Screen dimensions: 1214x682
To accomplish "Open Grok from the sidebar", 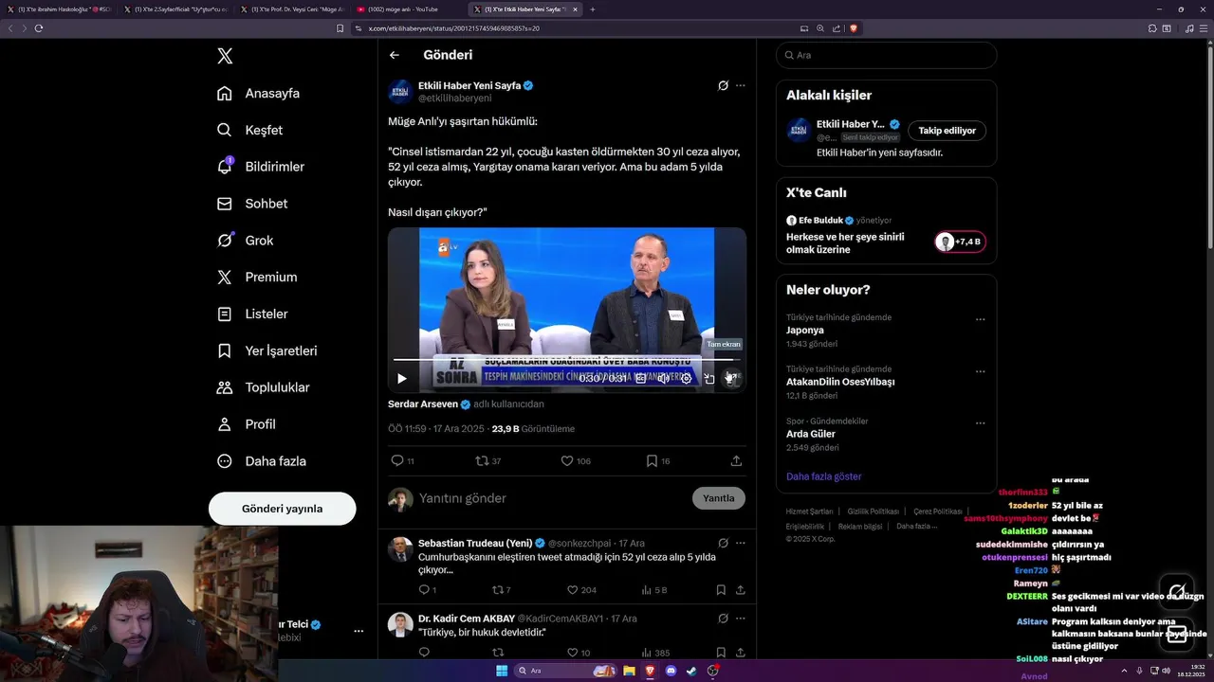I will [x=245, y=241].
